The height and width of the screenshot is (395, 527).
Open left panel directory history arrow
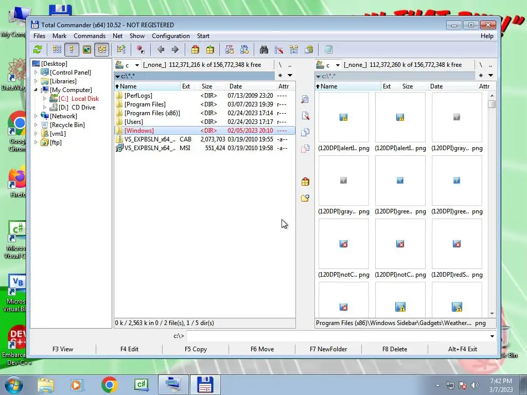[290, 76]
